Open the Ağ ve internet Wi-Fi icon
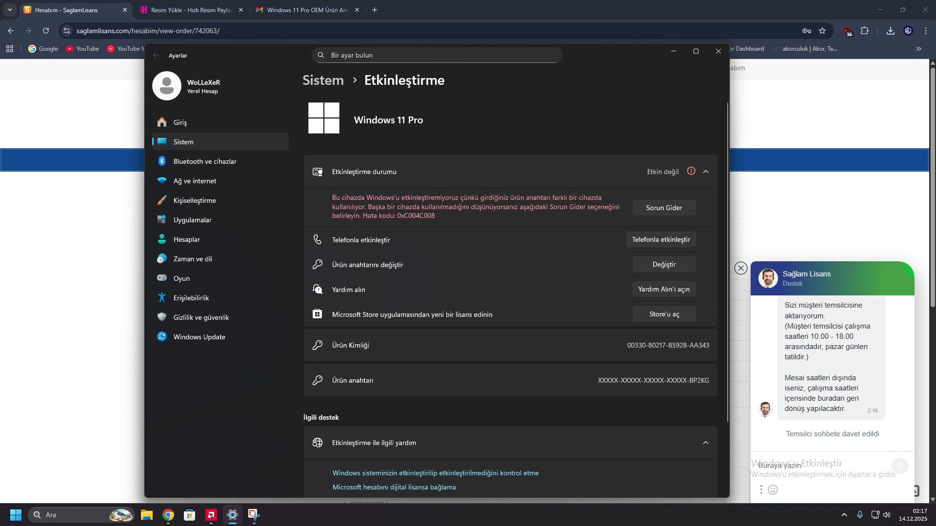This screenshot has width=936, height=526. 162,180
